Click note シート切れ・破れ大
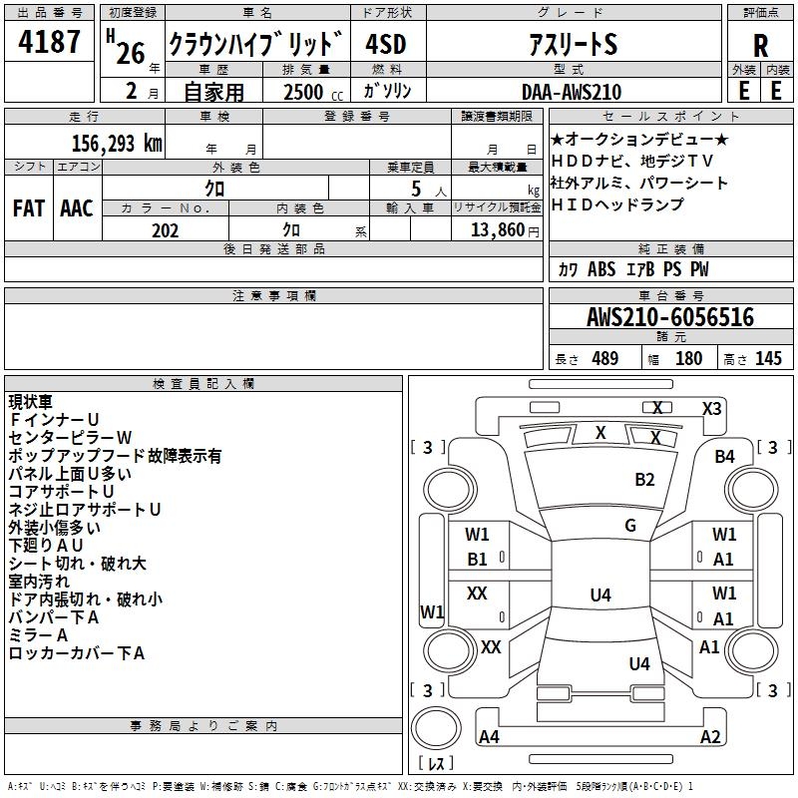Viewport: 798px width, 798px height. [78, 564]
